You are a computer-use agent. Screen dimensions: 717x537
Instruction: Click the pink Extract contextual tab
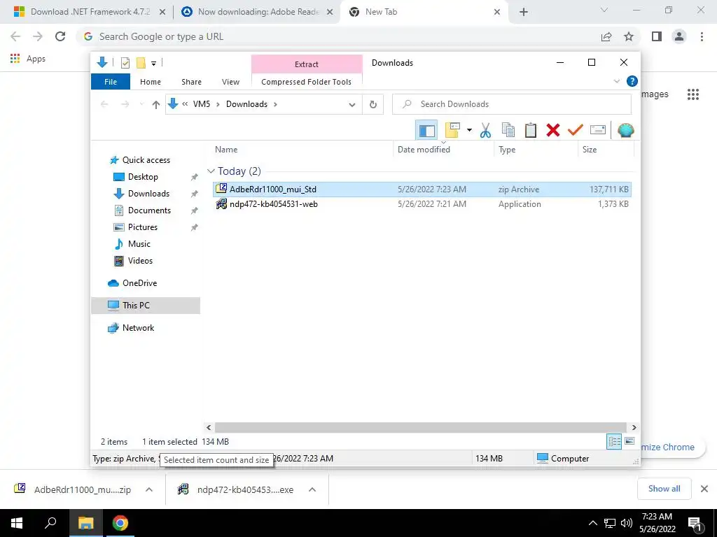307,64
